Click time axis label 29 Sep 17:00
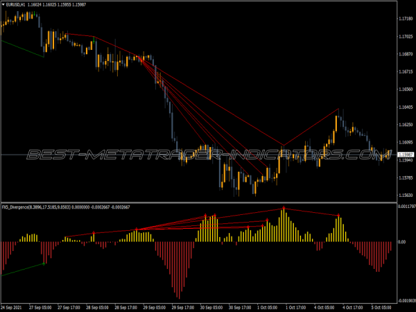 click(183, 308)
